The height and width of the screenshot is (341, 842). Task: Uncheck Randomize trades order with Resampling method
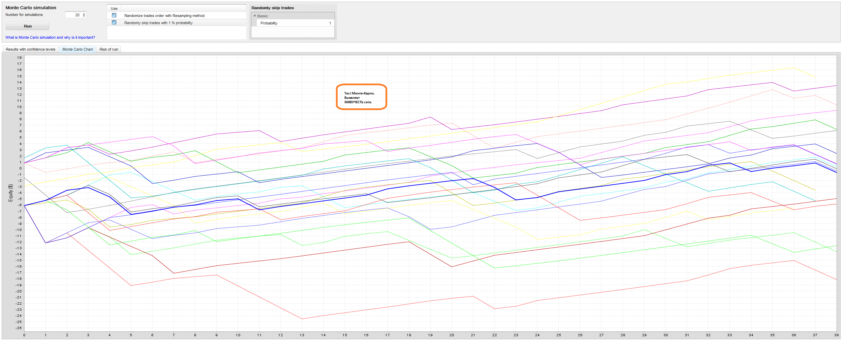point(114,15)
